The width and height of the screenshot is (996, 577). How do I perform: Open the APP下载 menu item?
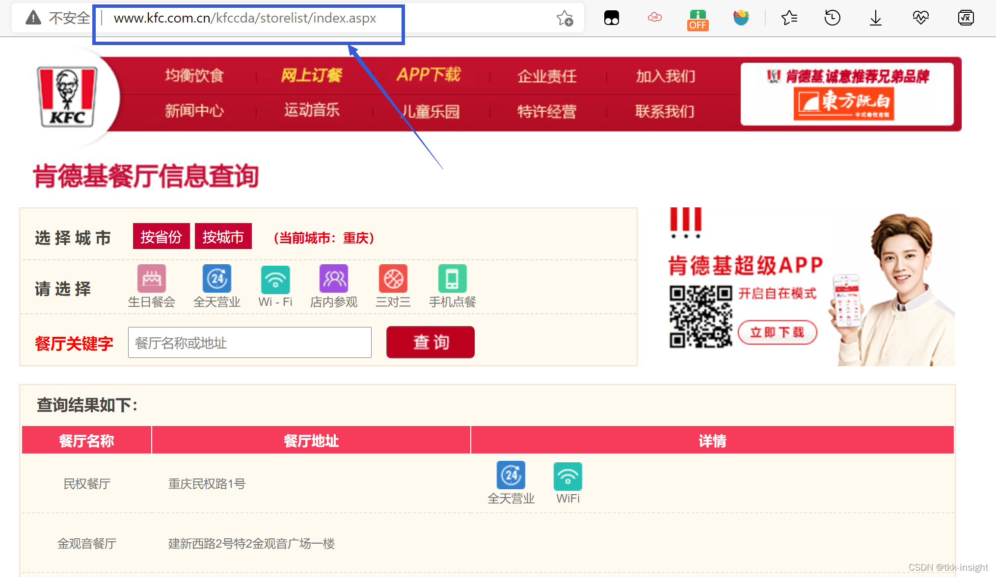pos(429,75)
